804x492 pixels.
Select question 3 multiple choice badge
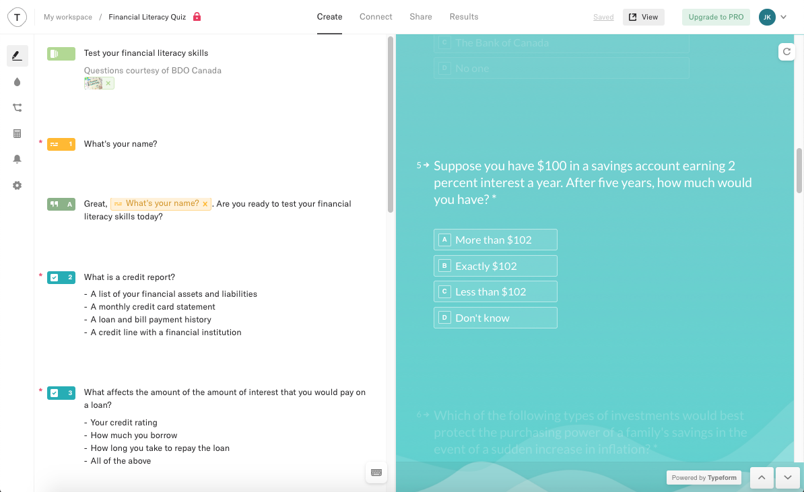tap(61, 393)
